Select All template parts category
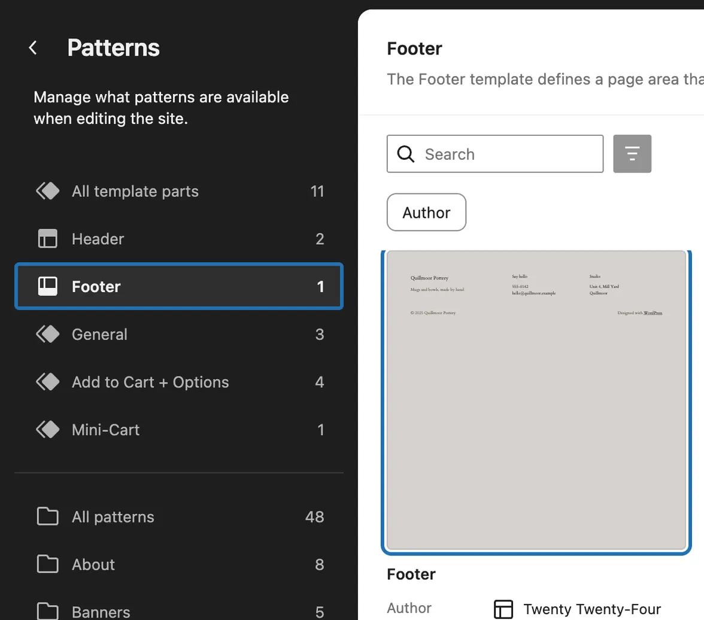The height and width of the screenshot is (620, 704). click(x=179, y=192)
